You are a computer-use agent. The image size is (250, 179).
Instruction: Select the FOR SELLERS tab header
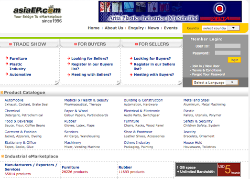pyautogui.click(x=152, y=44)
